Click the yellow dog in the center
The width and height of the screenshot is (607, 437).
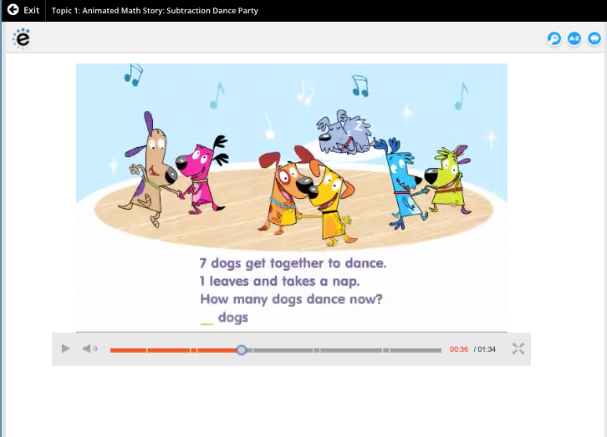point(331,205)
